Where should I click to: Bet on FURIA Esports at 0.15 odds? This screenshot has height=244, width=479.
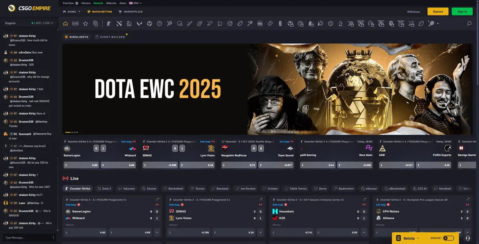(x=434, y=165)
